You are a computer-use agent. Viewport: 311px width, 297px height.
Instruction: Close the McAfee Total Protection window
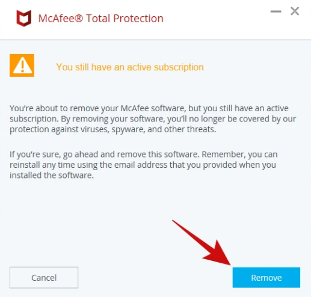pos(295,11)
